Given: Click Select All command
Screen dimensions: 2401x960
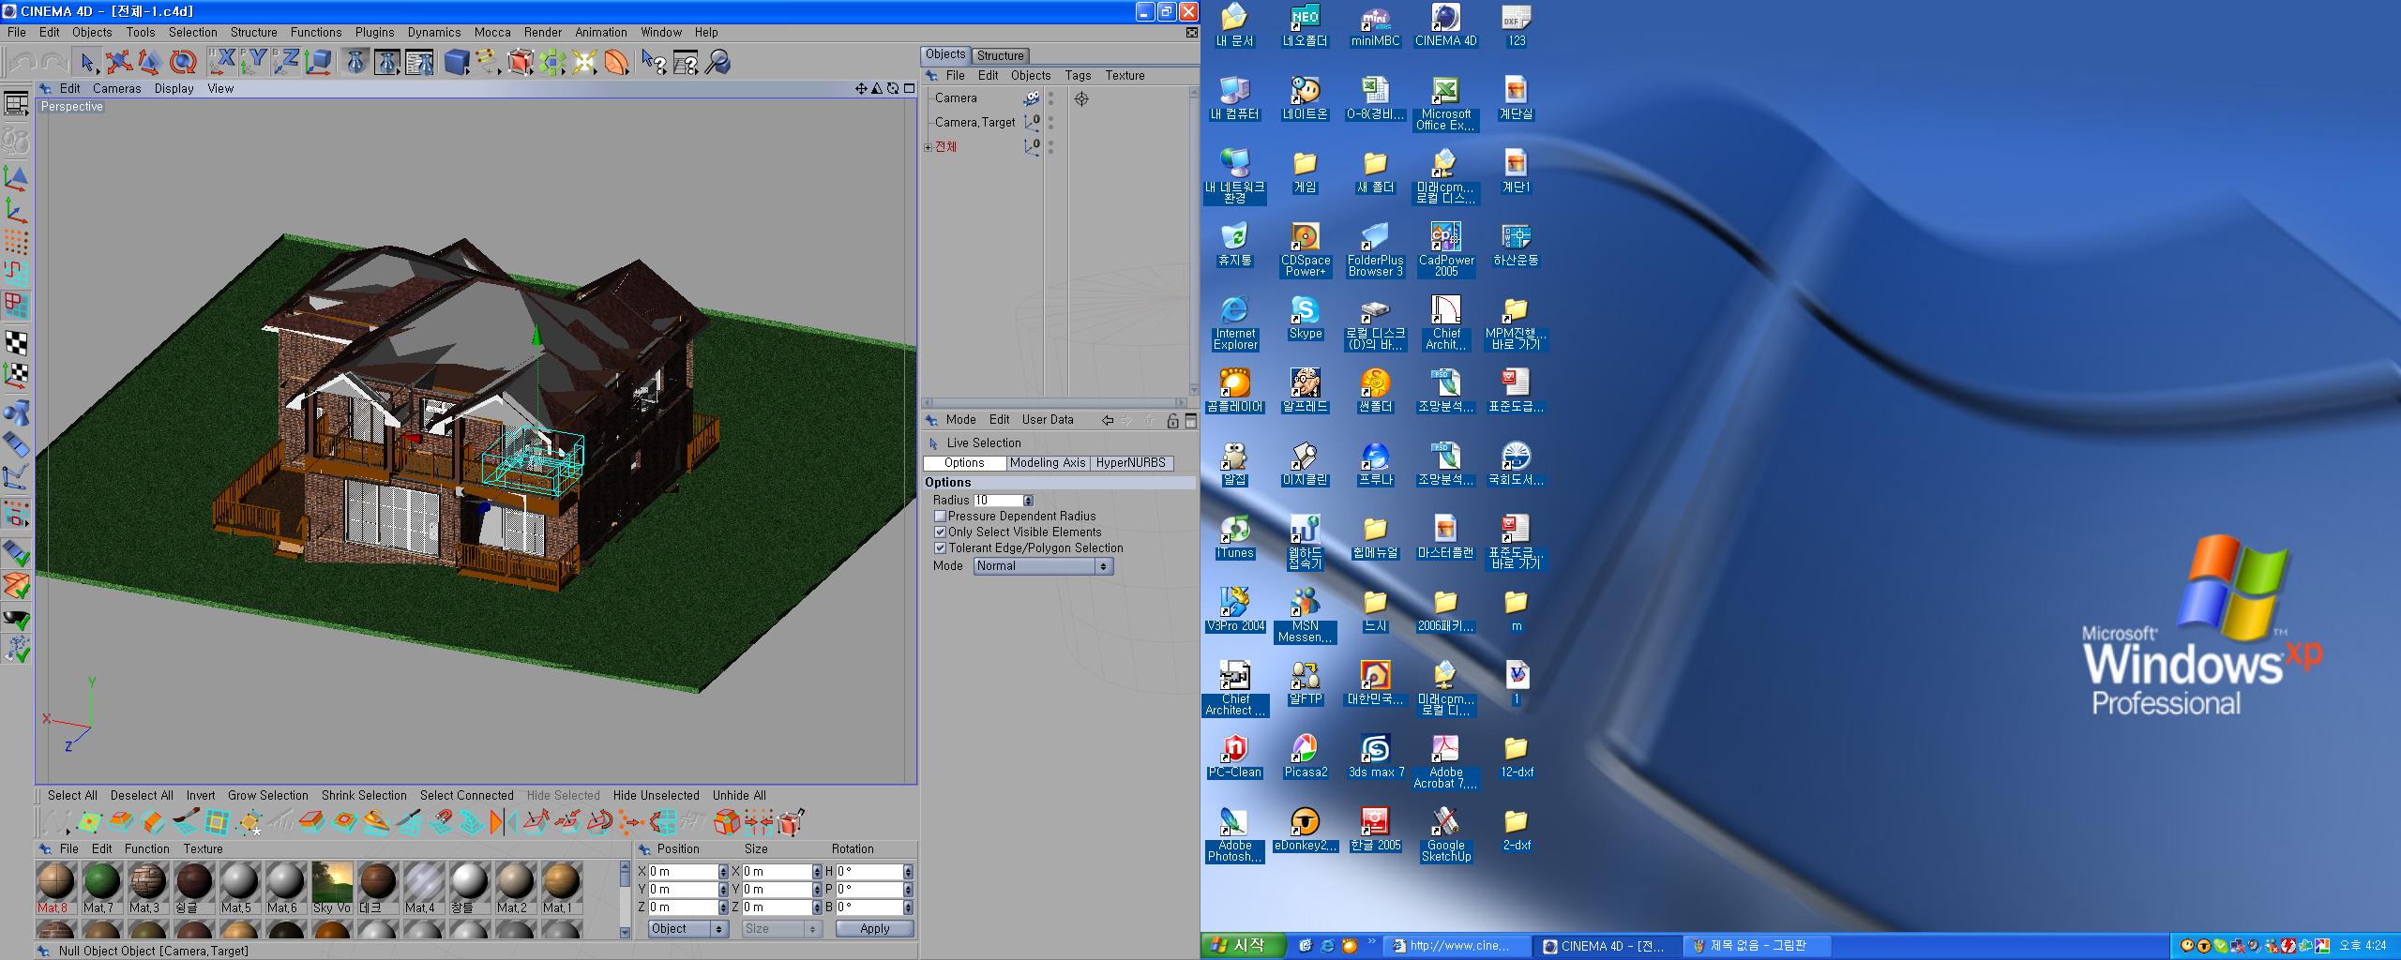Looking at the screenshot, I should (72, 796).
